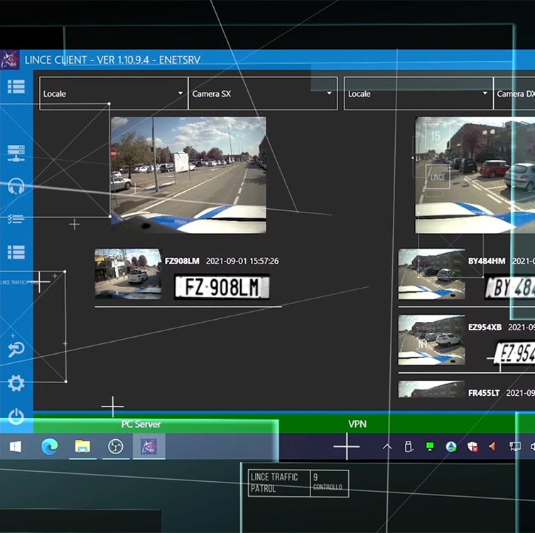Click the blue drive sync tray icon
Screen dimensions: 535x533
tap(451, 446)
